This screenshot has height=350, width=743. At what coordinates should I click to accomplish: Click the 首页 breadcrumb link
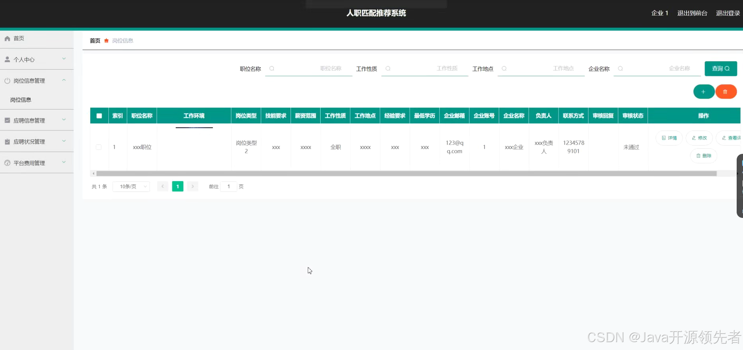point(95,40)
